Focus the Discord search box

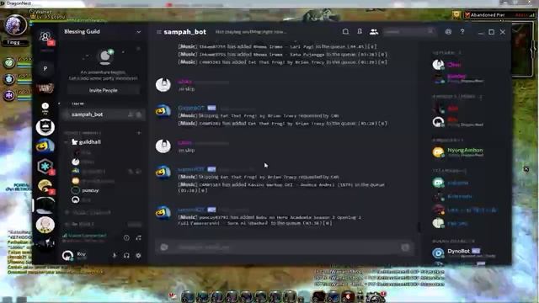pyautogui.click(x=408, y=32)
